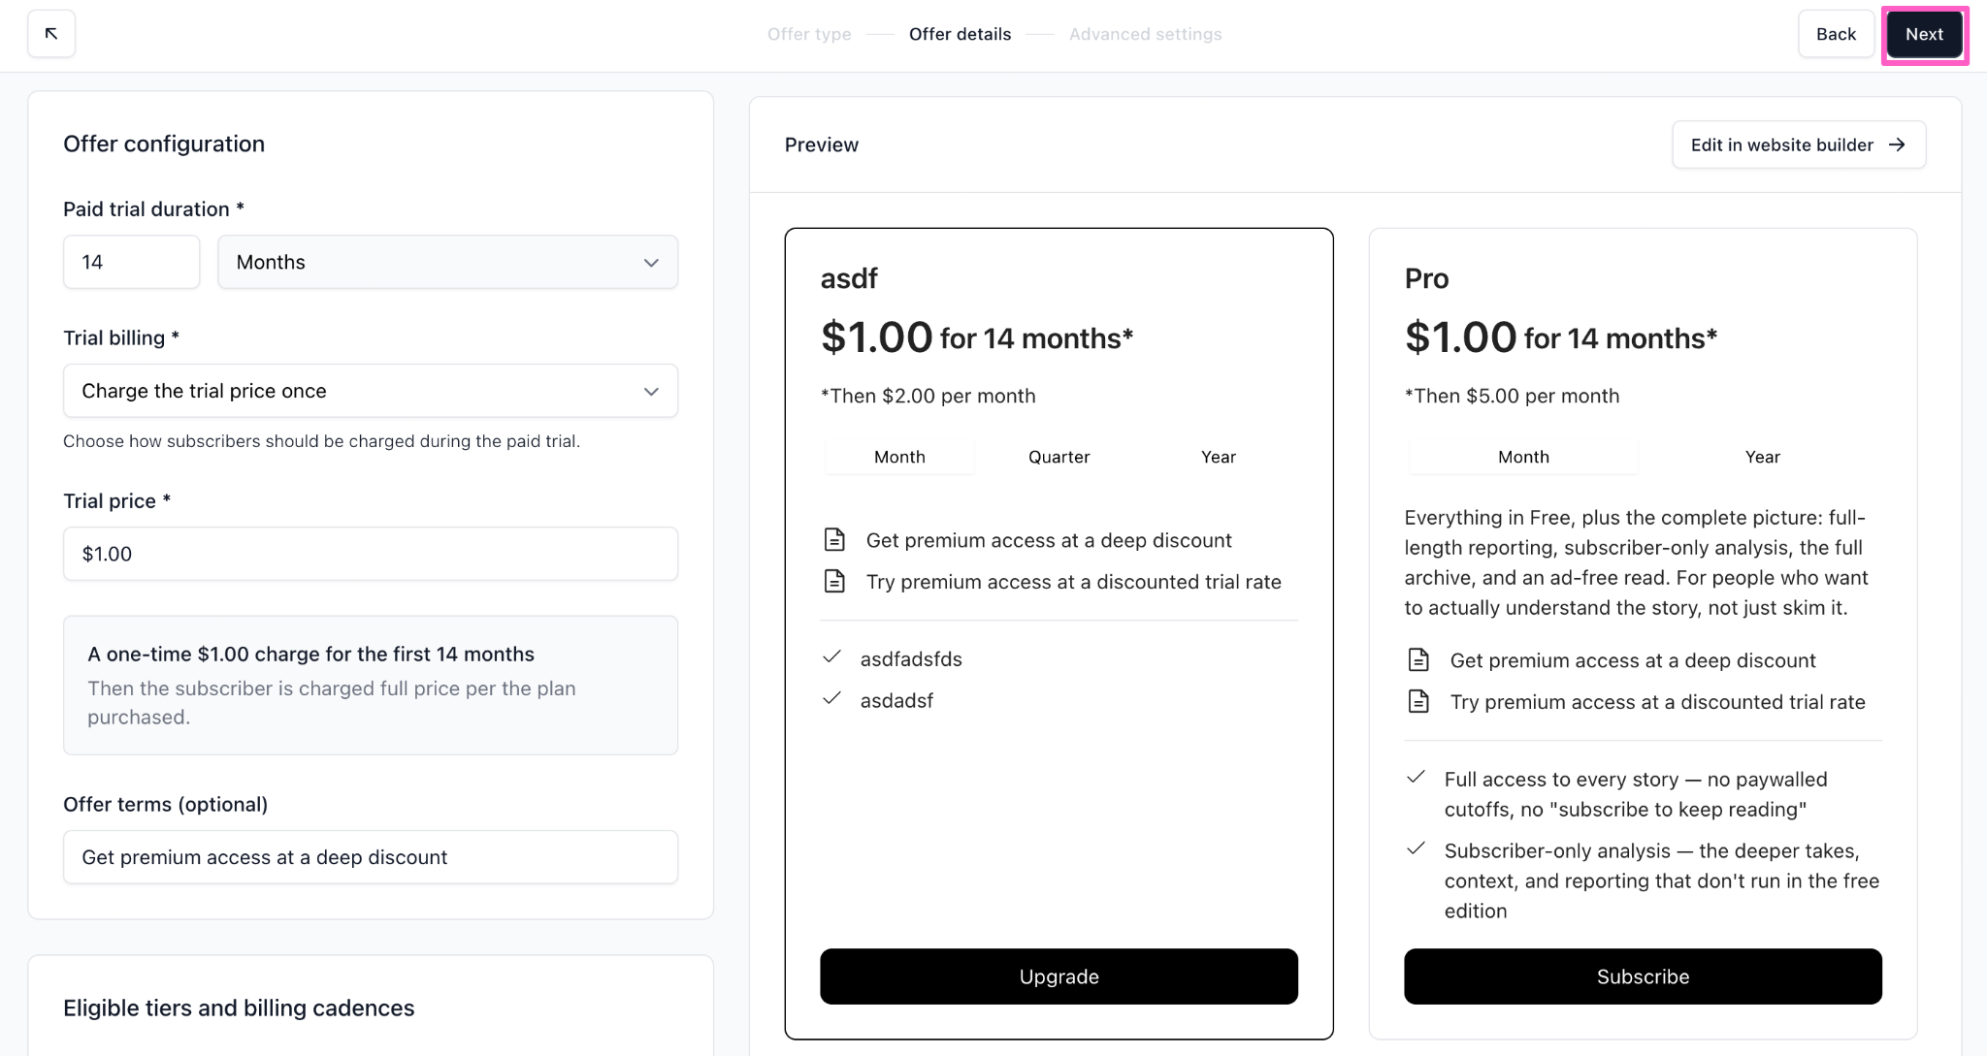Click the Next button
Viewport: 1987px width, 1056px height.
pyautogui.click(x=1924, y=34)
